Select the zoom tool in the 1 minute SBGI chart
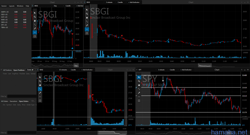Screen dimensions: 250x135 [x=87, y=14]
